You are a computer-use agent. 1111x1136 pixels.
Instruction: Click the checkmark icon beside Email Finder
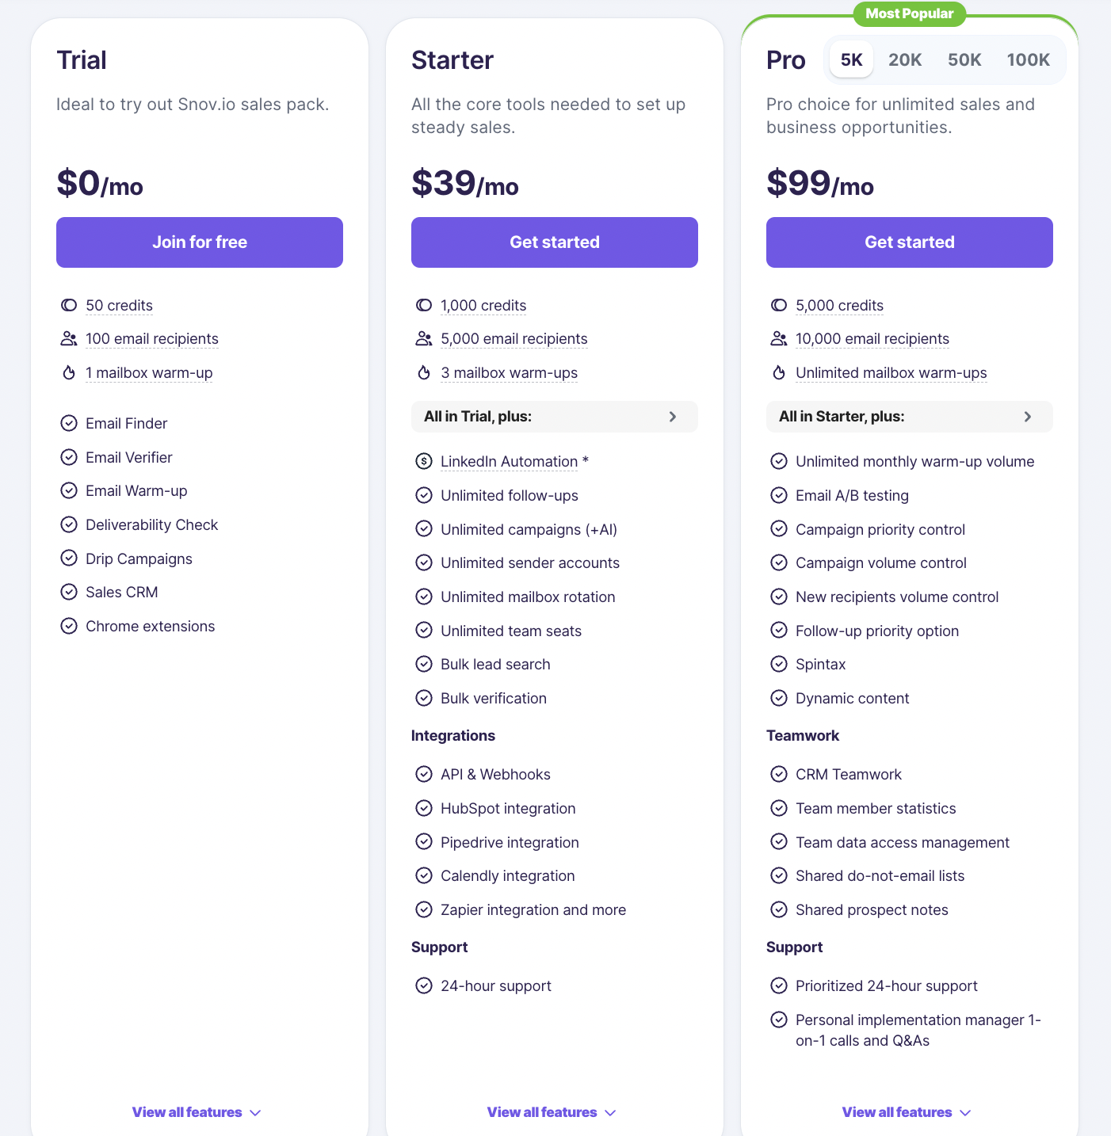[68, 423]
